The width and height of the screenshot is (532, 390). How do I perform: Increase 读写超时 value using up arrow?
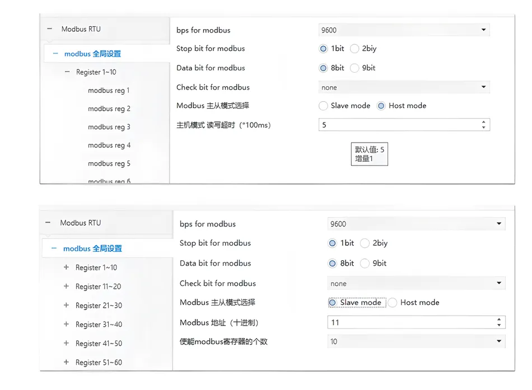(x=484, y=122)
